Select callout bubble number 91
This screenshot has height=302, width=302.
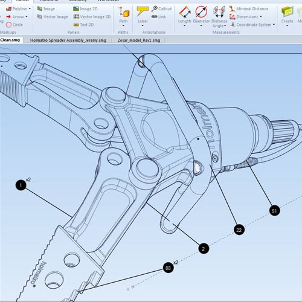click(274, 211)
